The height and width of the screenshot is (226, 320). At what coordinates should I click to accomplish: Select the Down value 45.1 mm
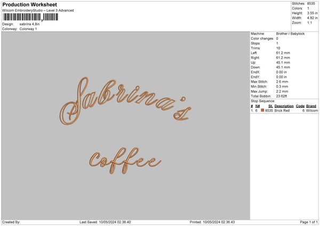283,67
